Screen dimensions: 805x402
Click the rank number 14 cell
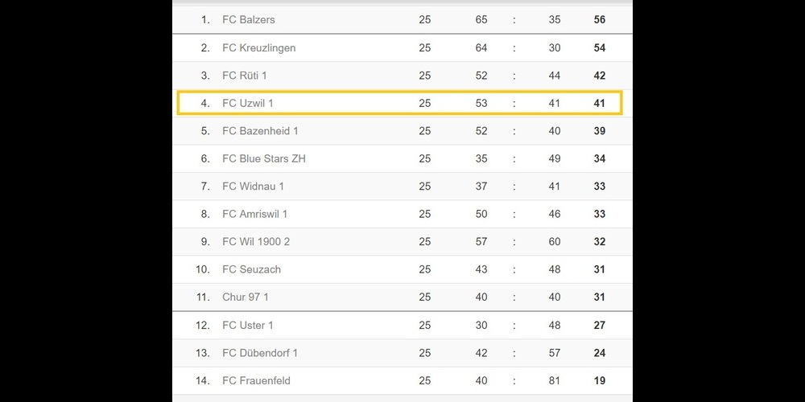[x=203, y=380]
